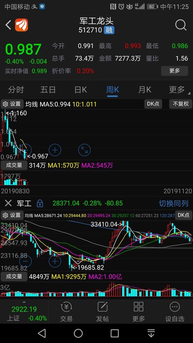Image resolution: width=193 pixels, height=343 pixels.
Task: Zoom in the 军工 index chart
Action: [55, 261]
